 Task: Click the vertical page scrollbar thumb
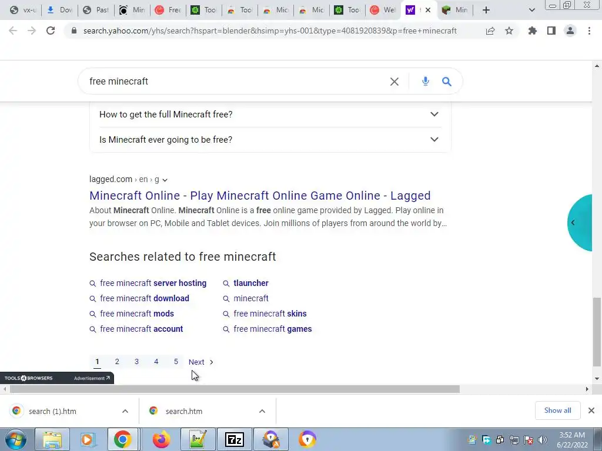[x=597, y=332]
